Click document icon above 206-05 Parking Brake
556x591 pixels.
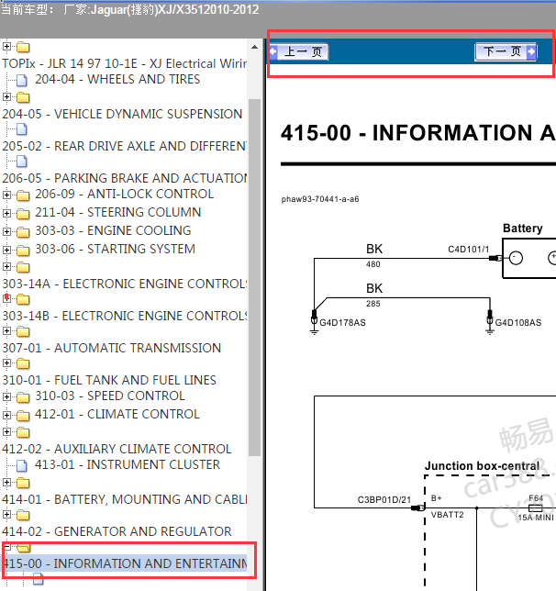click(x=22, y=162)
